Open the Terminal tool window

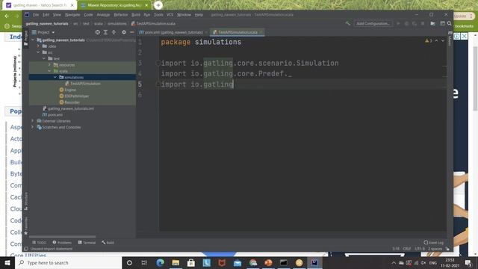pos(87,242)
